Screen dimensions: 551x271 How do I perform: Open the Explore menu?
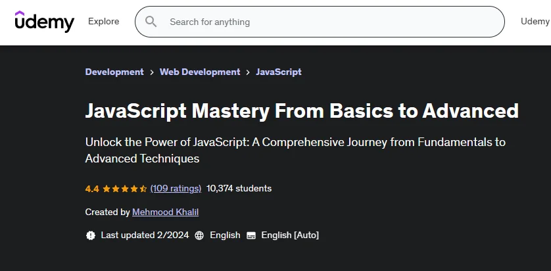[x=104, y=22]
